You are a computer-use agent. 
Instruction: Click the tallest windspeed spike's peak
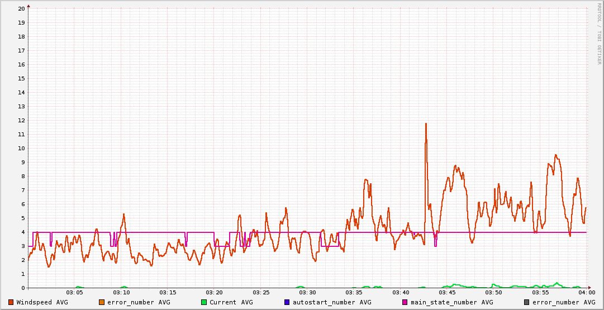point(426,123)
